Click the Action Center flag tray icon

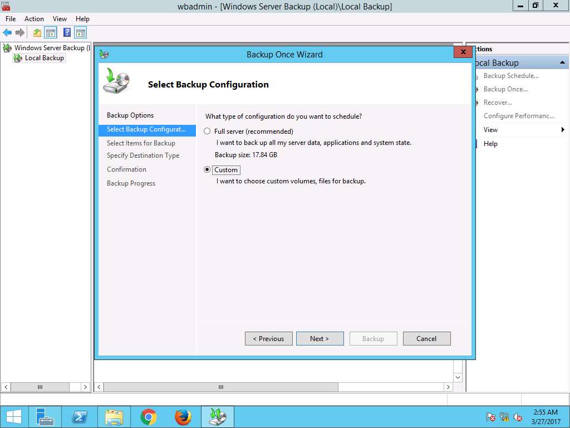tap(491, 417)
